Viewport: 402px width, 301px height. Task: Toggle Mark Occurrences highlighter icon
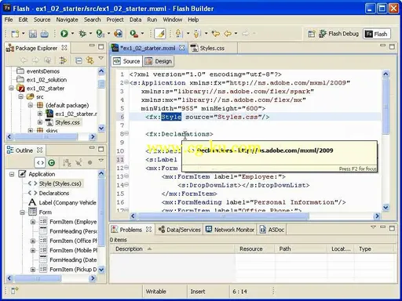click(x=160, y=34)
